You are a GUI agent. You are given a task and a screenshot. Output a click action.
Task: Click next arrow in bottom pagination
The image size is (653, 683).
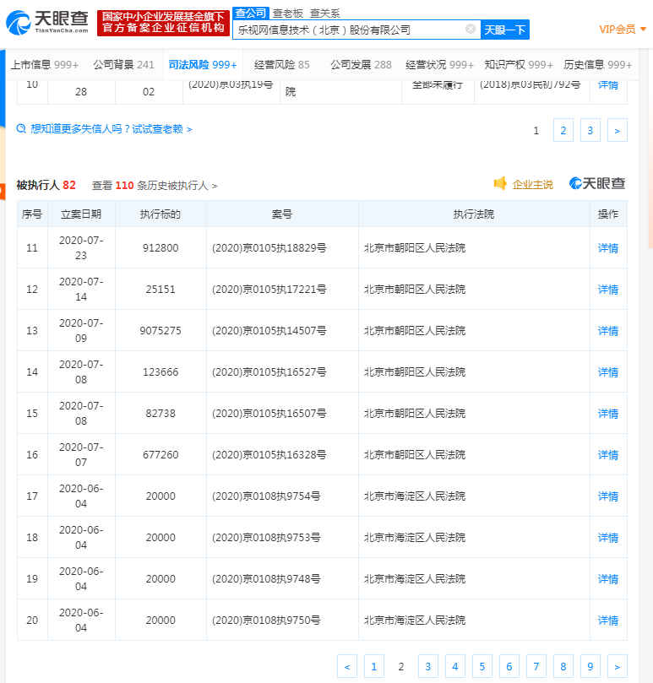coord(617,666)
